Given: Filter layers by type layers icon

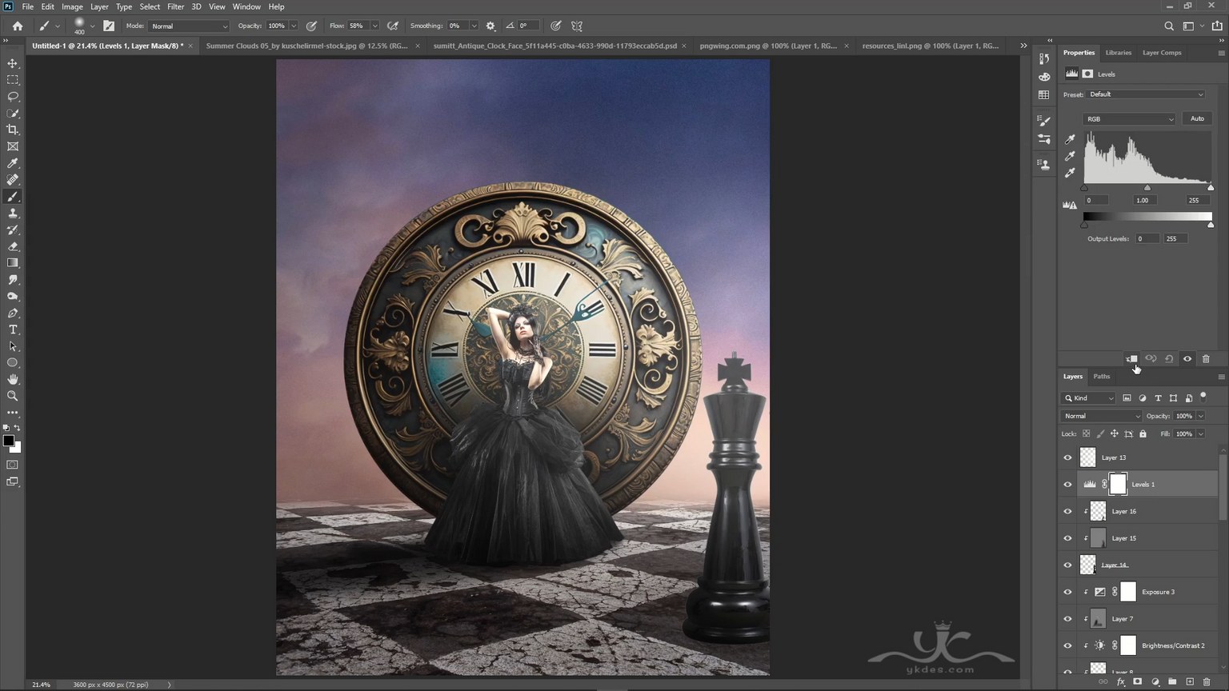Looking at the screenshot, I should 1158,398.
